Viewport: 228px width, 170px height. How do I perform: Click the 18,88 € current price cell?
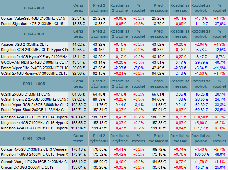78,24
